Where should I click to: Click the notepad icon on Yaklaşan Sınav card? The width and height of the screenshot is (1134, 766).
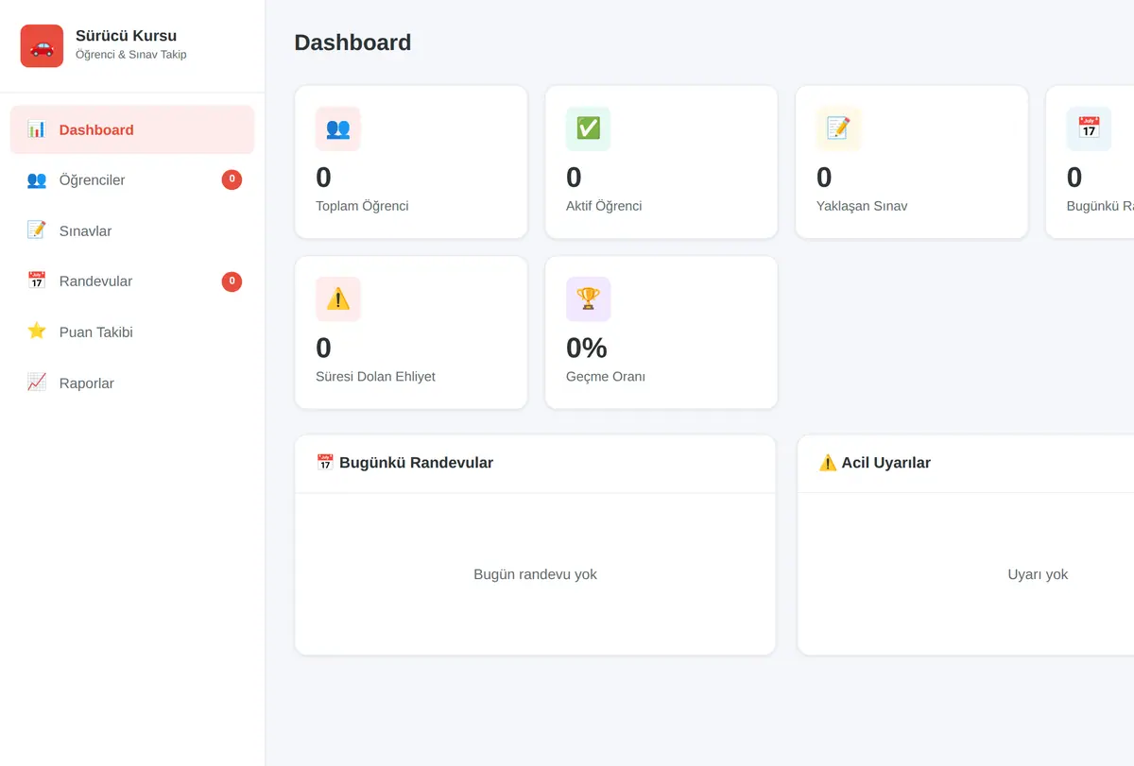838,128
